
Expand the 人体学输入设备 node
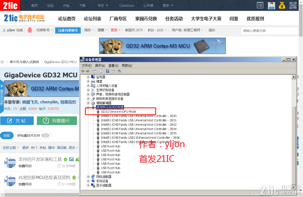point(88,86)
